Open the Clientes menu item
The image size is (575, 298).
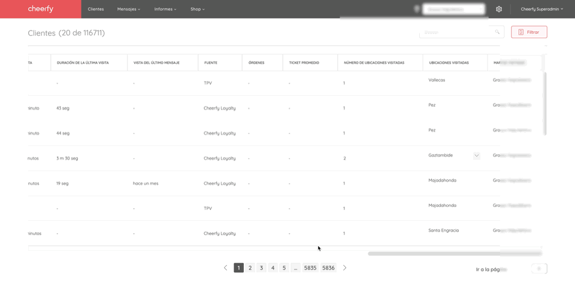[x=96, y=9]
